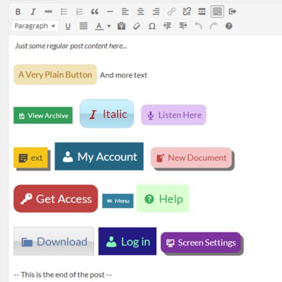Click the remove link (unlink) icon
Screen dimensions: 282x282
[x=187, y=12]
